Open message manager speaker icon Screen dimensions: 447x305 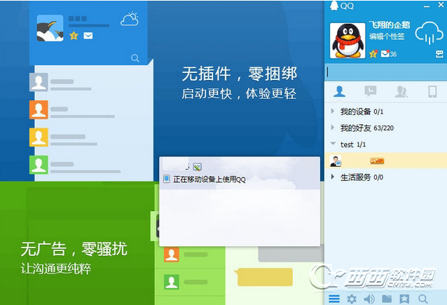click(369, 299)
